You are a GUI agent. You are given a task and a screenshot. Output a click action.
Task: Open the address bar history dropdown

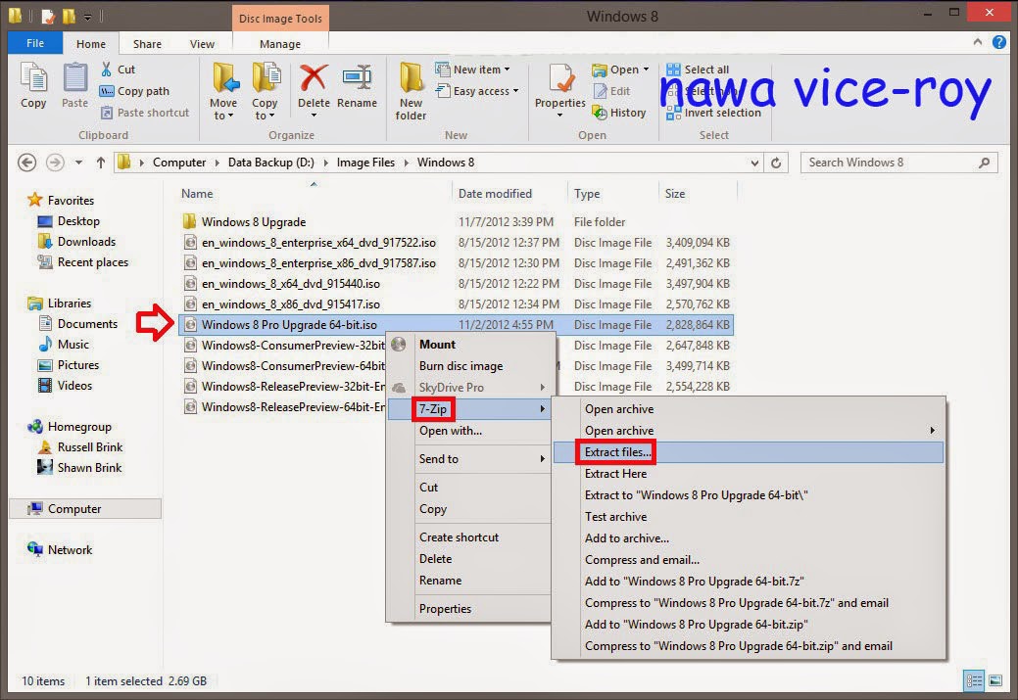pos(754,163)
